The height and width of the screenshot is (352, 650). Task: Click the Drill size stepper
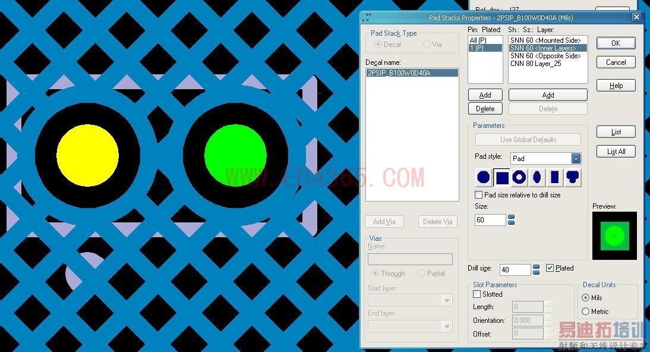click(536, 270)
